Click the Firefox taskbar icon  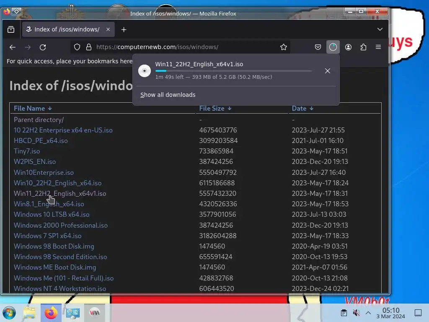(51, 313)
